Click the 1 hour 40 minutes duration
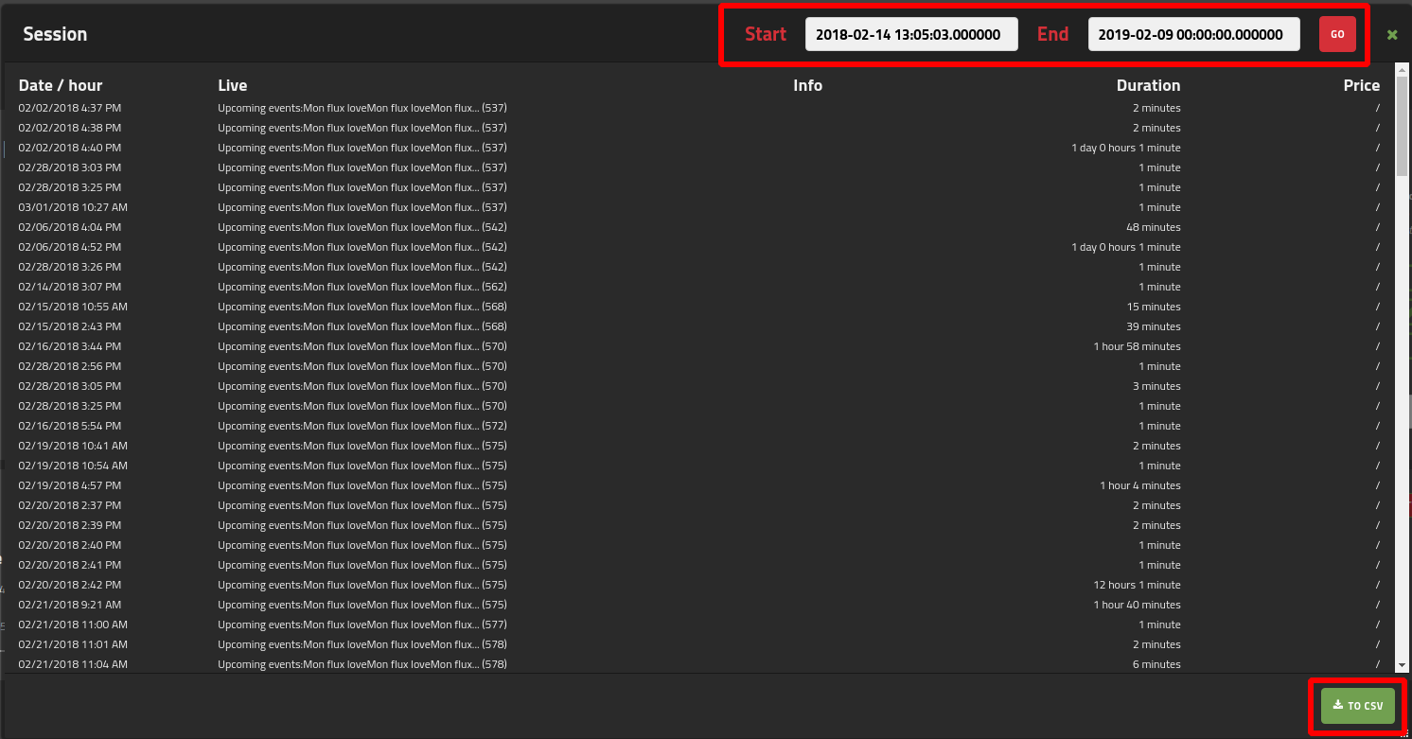1412x739 pixels. (1138, 605)
